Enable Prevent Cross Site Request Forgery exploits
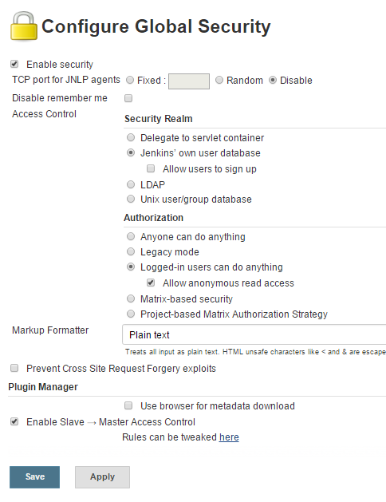The height and width of the screenshot is (502, 386). (14, 368)
